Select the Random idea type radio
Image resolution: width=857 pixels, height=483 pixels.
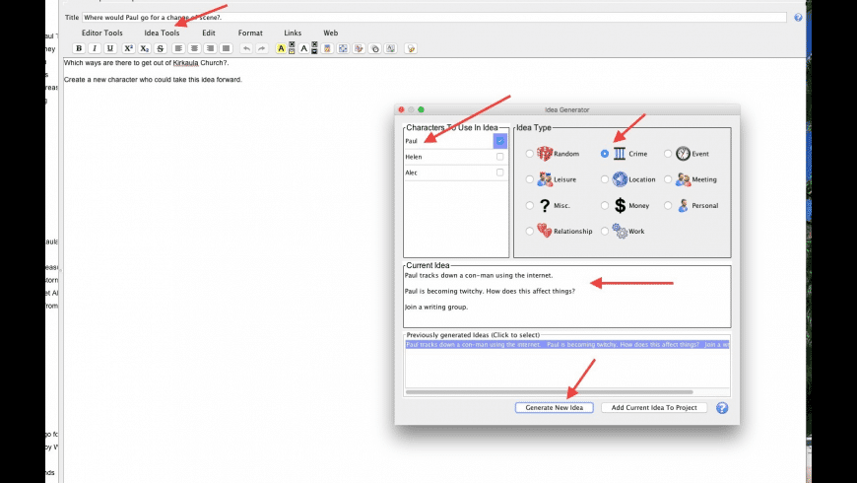[x=530, y=154]
